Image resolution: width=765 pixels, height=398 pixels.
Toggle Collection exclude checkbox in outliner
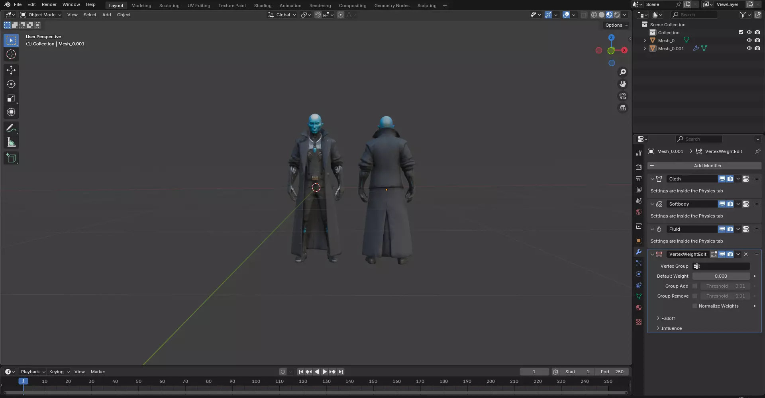(x=741, y=32)
